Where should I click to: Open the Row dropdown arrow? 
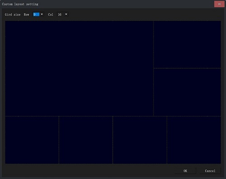[x=42, y=15]
